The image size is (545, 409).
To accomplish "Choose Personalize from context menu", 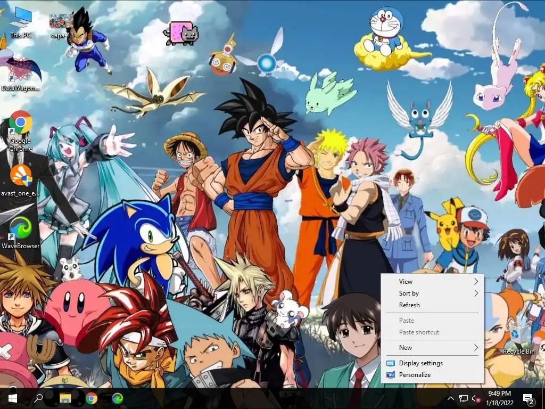I will tap(432, 374).
